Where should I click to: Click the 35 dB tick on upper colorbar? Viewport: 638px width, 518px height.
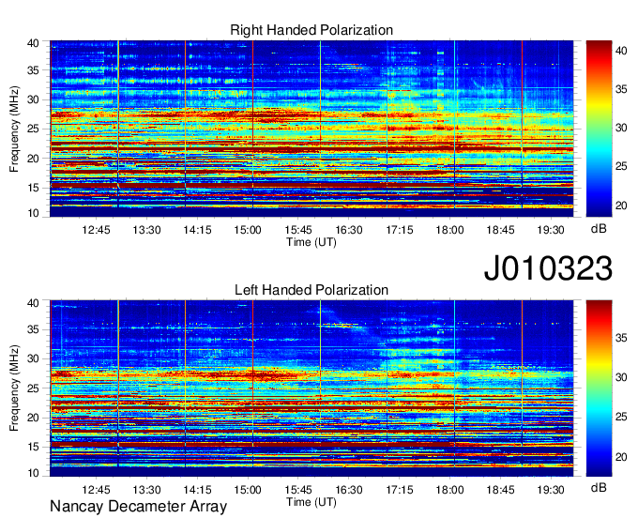tap(621, 89)
